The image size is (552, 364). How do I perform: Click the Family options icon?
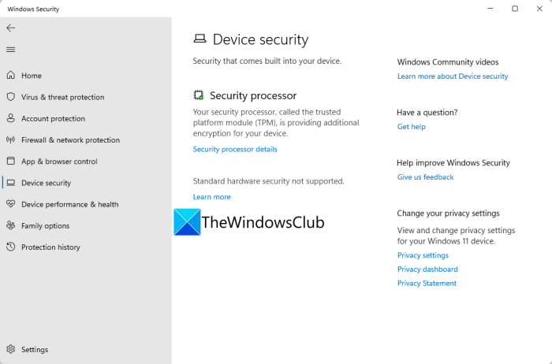pyautogui.click(x=11, y=225)
